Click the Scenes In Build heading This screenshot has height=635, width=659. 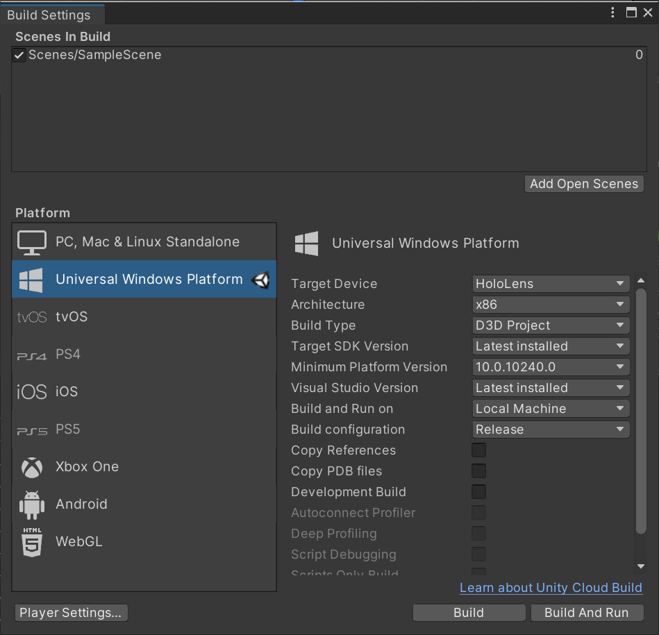coord(63,37)
